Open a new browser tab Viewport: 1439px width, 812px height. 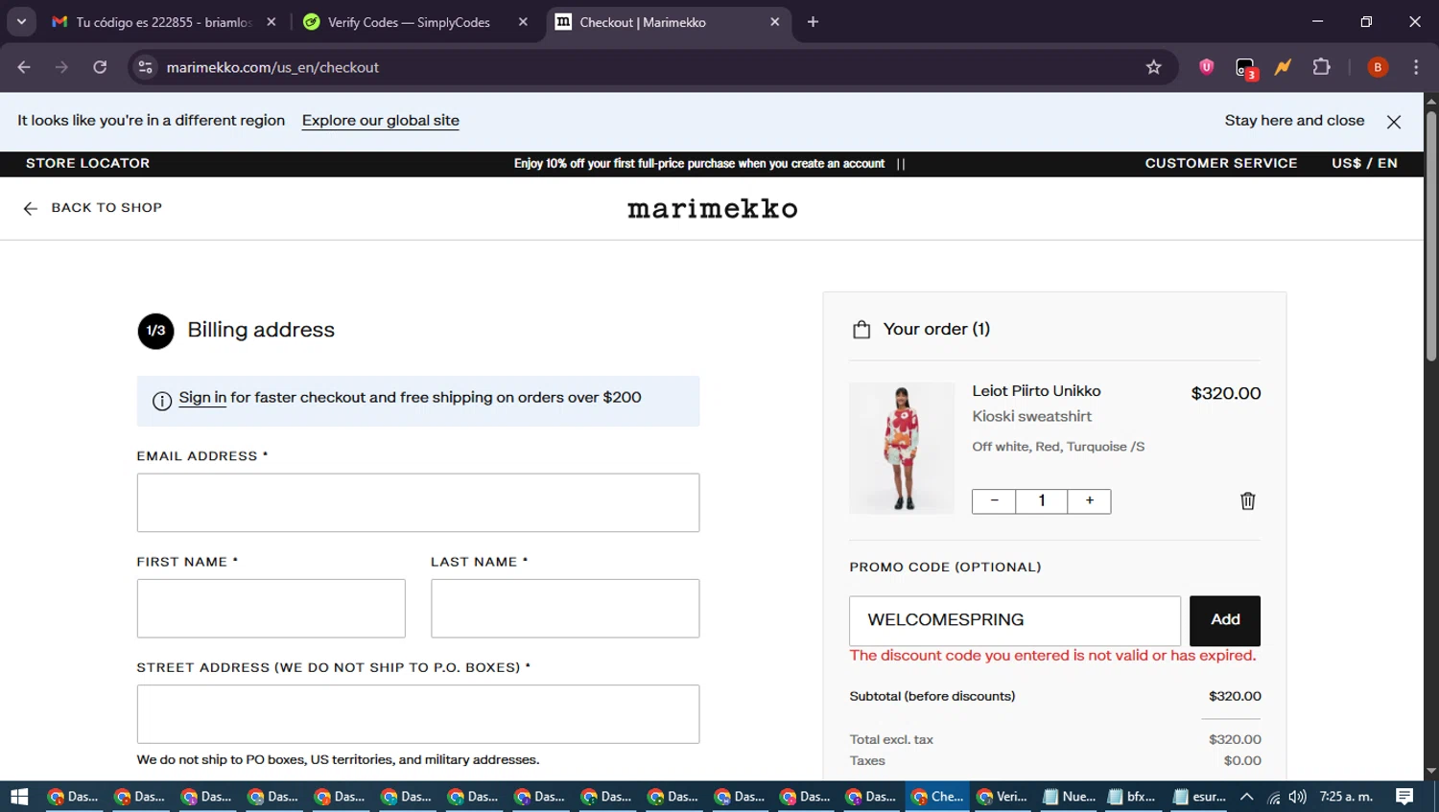(813, 21)
